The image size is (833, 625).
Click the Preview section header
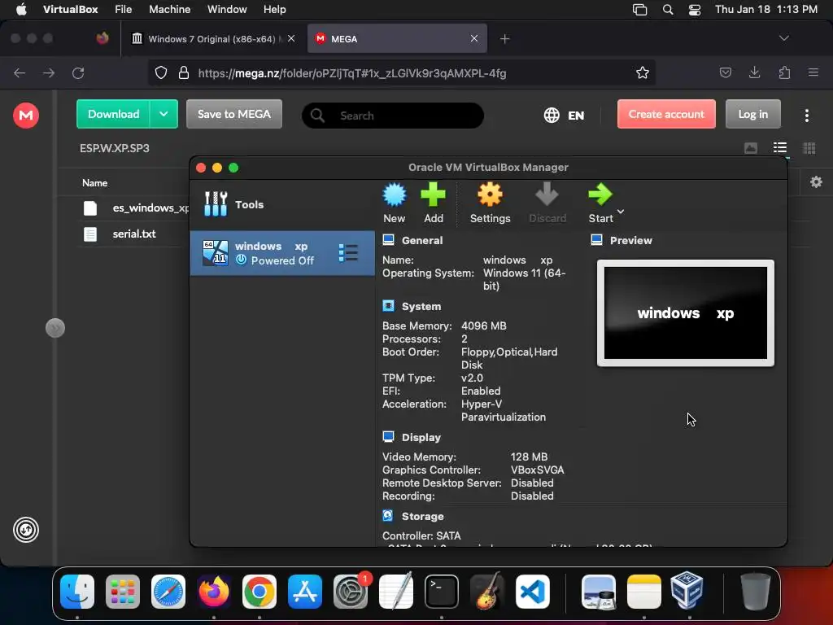[630, 240]
